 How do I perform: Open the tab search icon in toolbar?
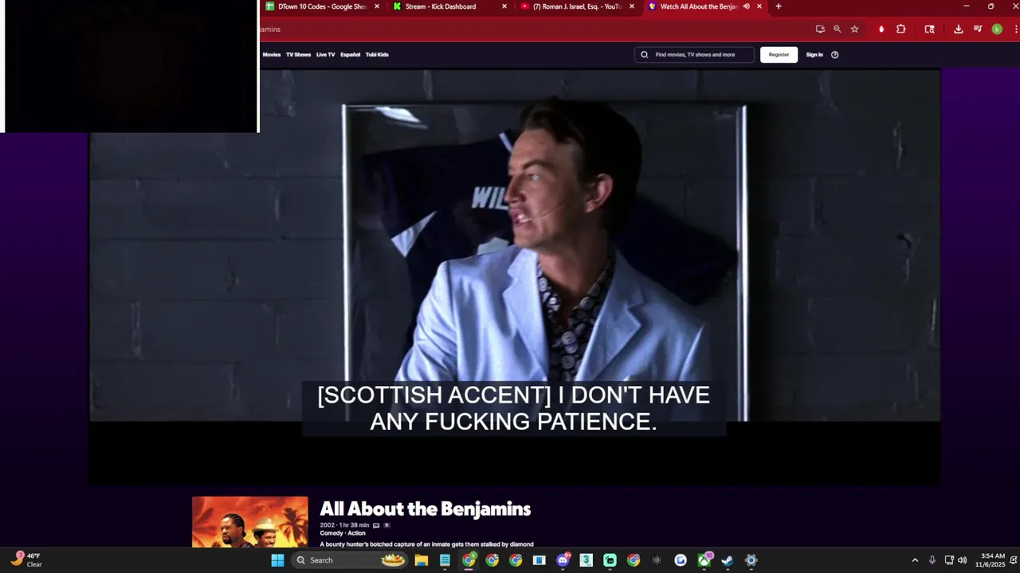pyautogui.click(x=929, y=29)
